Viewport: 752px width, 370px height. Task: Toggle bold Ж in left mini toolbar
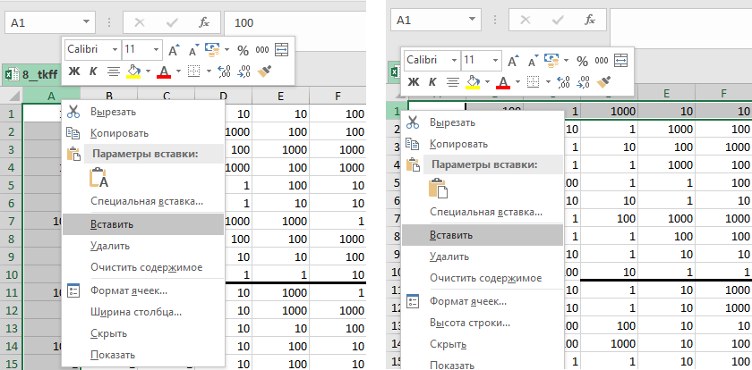[x=74, y=71]
